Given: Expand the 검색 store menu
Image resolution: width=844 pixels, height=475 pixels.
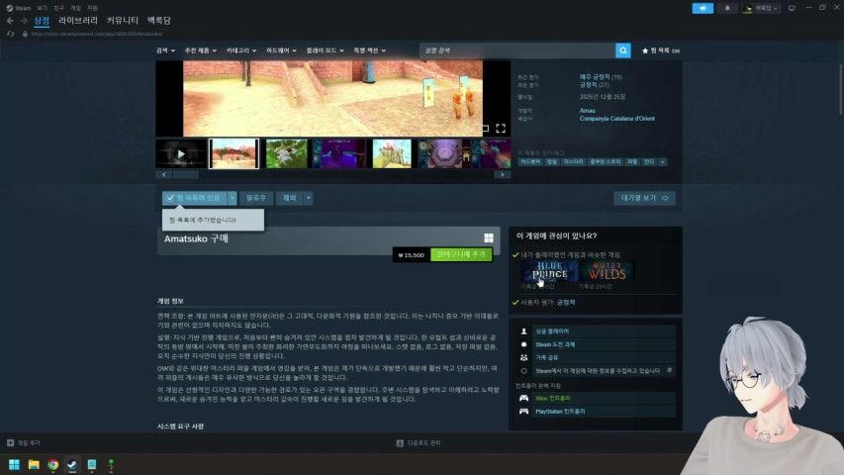Looking at the screenshot, I should [165, 50].
